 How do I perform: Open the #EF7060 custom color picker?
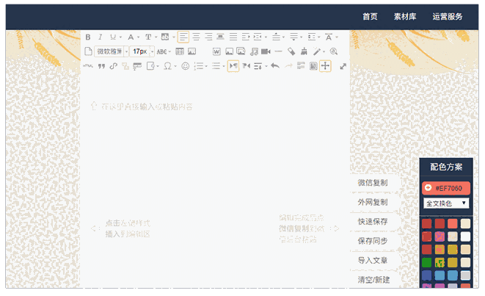point(446,188)
